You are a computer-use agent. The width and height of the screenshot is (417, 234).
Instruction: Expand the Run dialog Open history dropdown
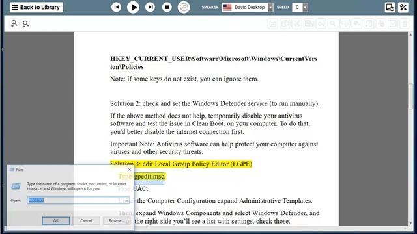point(127,200)
